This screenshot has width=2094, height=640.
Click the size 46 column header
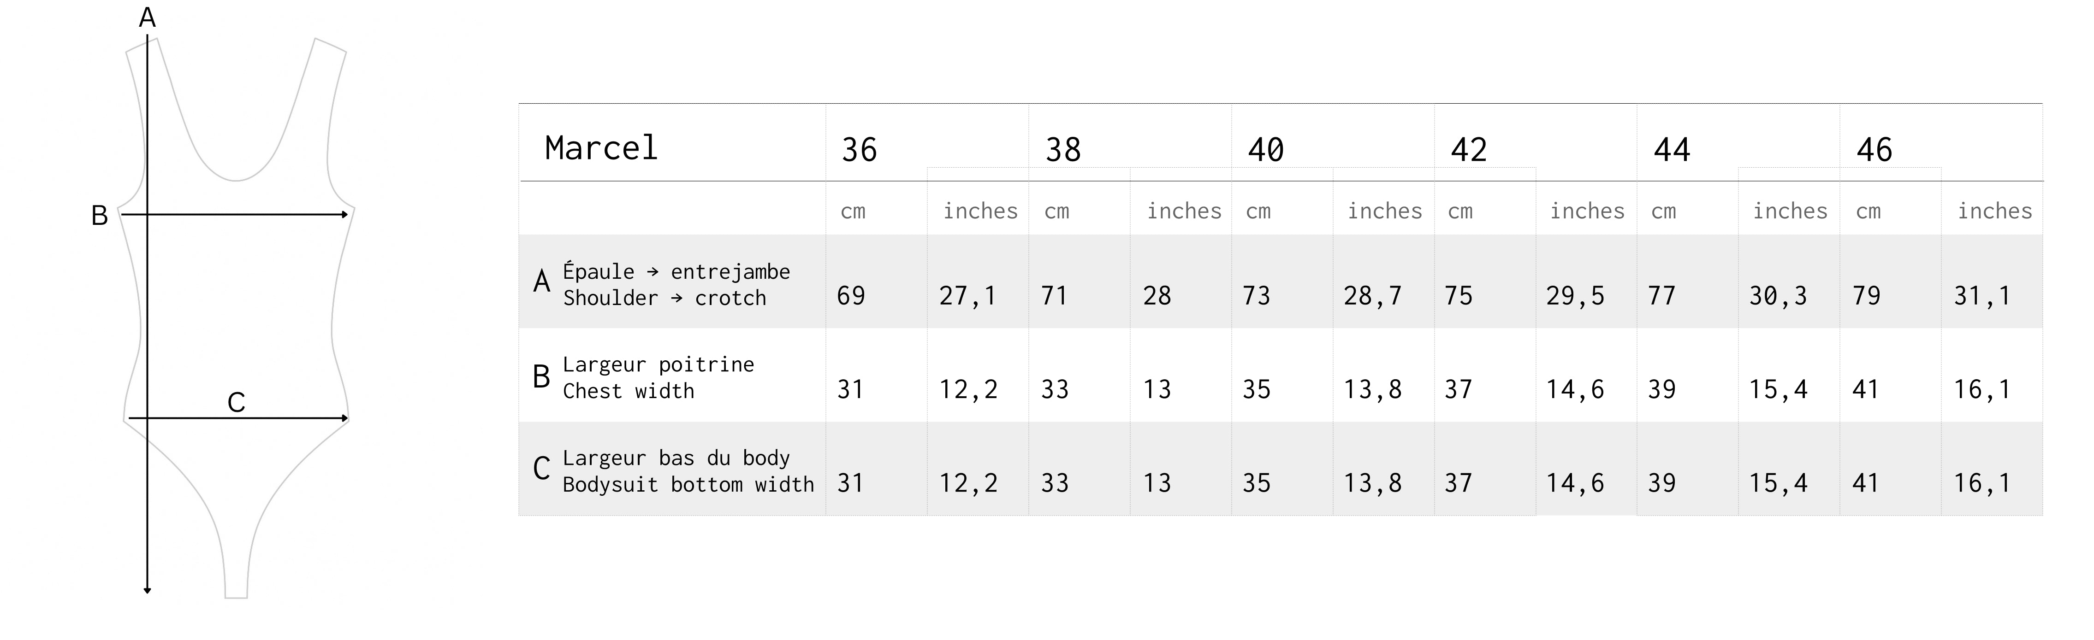1875,150
